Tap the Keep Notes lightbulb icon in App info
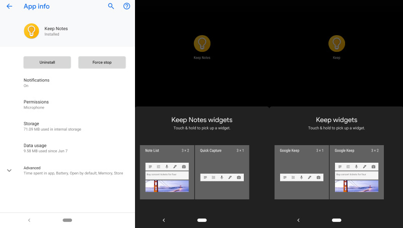This screenshot has width=403, height=228. 31,31
